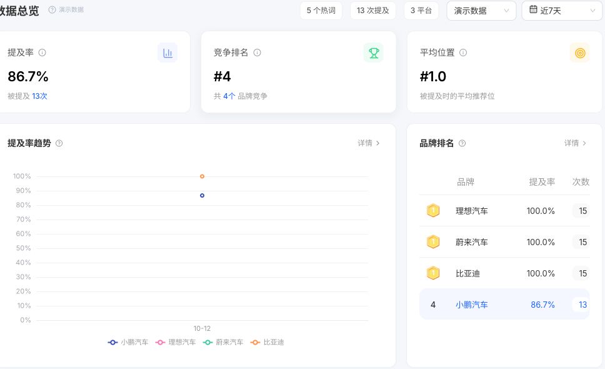The height and width of the screenshot is (369, 605).
Task: Select the 小鹏汽车 brand name
Action: click(471, 305)
